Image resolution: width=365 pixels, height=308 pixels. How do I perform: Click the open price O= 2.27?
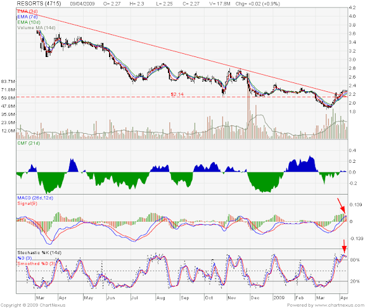(112, 4)
